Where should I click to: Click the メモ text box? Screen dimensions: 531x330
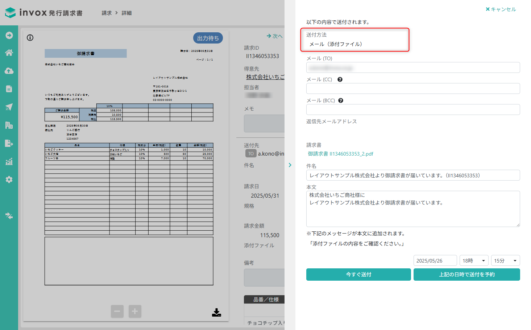tap(264, 123)
